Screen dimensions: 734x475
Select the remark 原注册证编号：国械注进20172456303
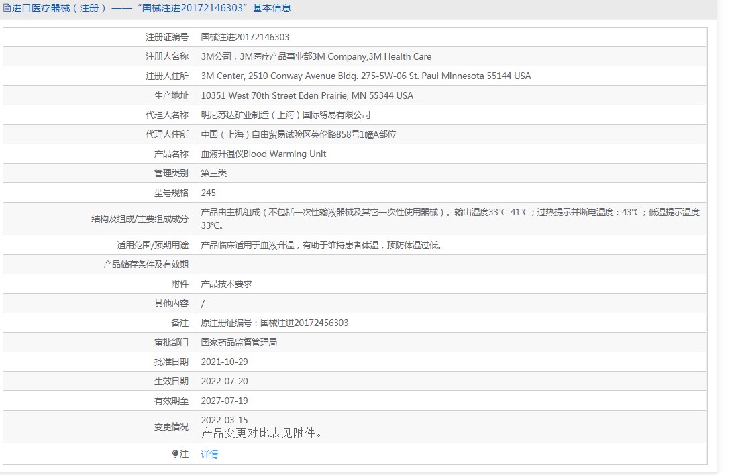pyautogui.click(x=274, y=323)
